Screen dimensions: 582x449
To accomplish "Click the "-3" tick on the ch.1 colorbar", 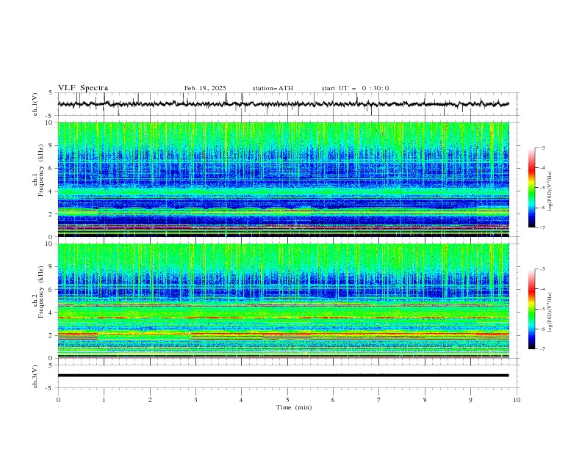I will (542, 147).
